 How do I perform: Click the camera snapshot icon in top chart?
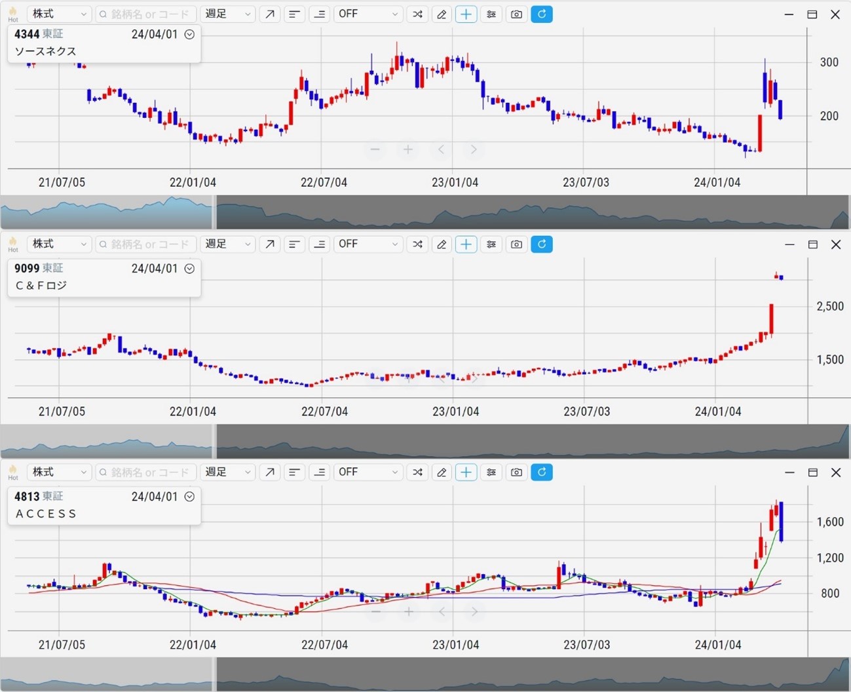point(516,14)
